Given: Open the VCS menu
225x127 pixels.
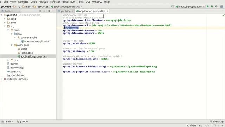Looking at the screenshot, I should [x=88, y=2].
